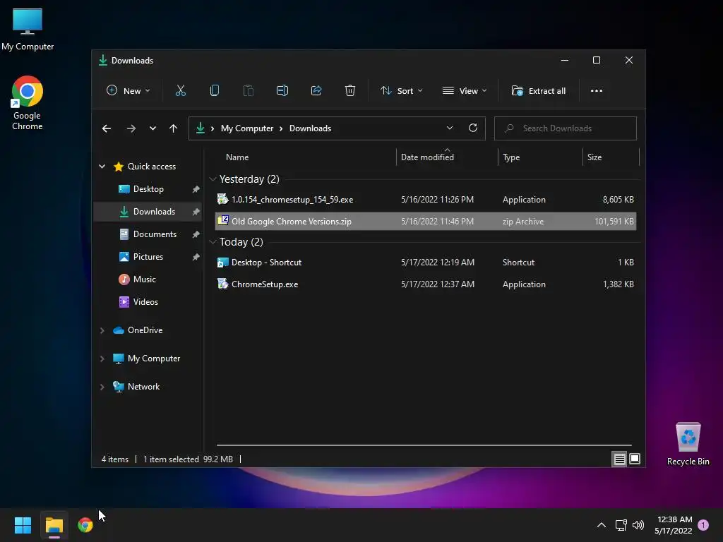This screenshot has width=723, height=542.
Task: Click the horizontal scrollbar in file list
Action: tap(424, 445)
